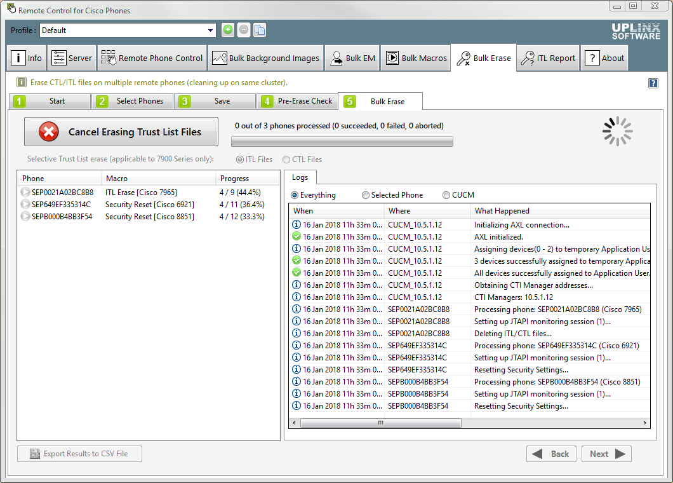The width and height of the screenshot is (673, 483).
Task: Click the Back button
Action: point(552,454)
